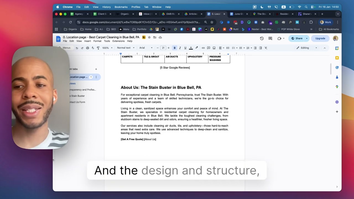Open the Tools menu in Docs
The image size is (354, 199).
[x=107, y=41]
